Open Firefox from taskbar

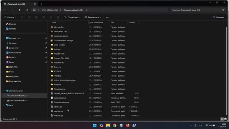128,125
